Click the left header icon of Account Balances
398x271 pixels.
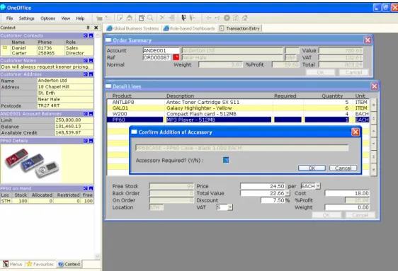[86, 114]
